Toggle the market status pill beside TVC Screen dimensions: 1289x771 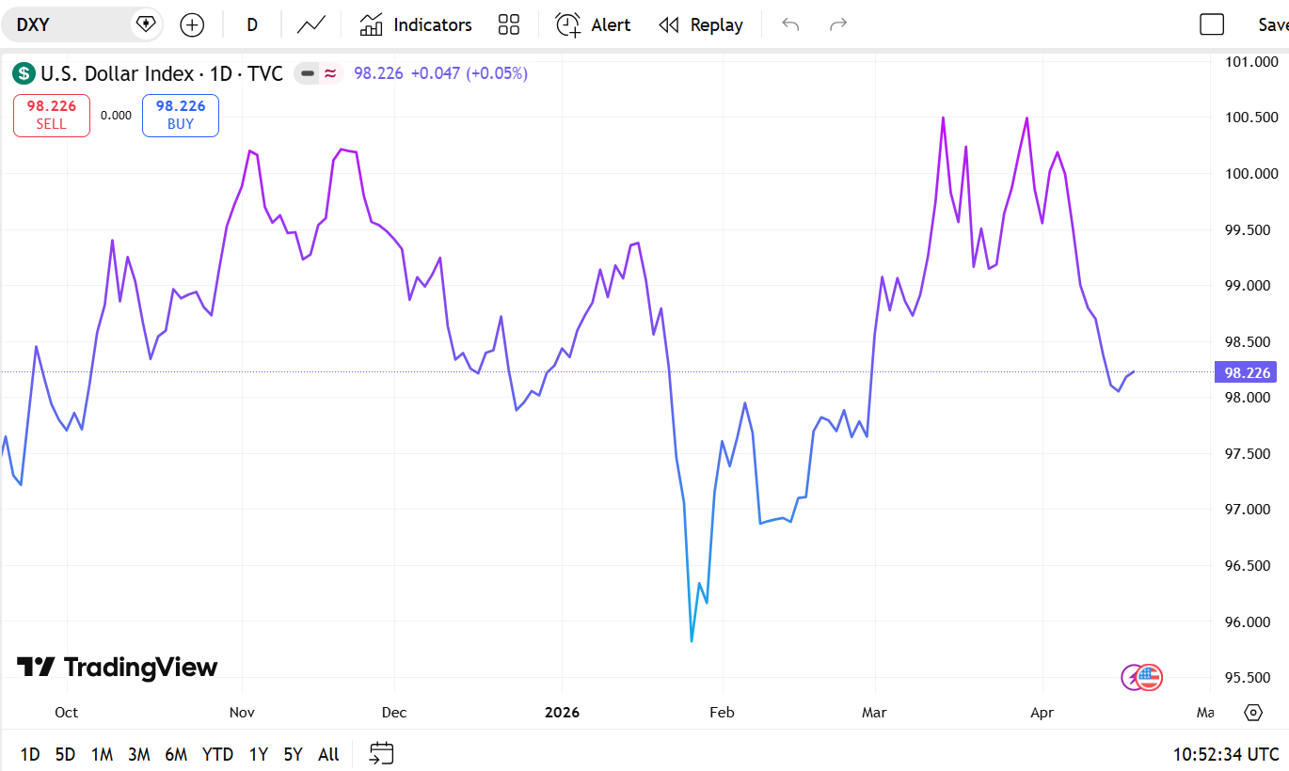click(318, 73)
